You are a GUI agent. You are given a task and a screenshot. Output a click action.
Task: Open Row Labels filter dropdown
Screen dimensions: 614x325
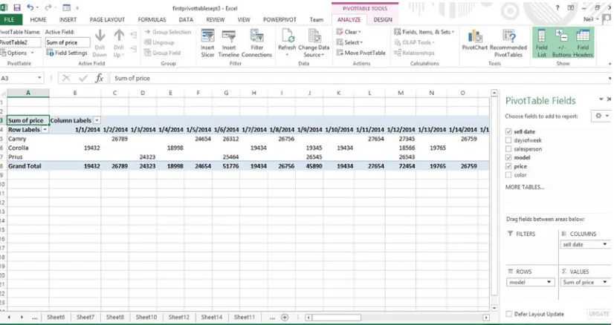45,129
